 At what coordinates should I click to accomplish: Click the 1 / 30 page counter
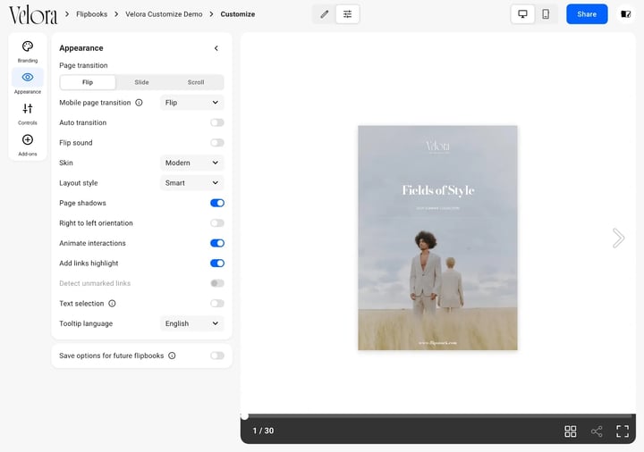263,431
